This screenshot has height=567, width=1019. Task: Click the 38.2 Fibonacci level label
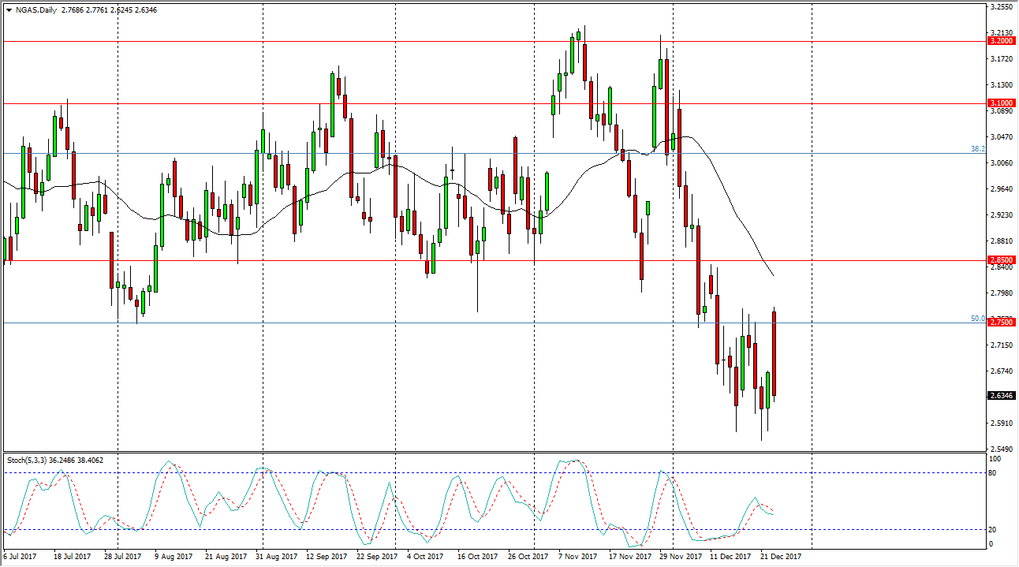click(978, 148)
